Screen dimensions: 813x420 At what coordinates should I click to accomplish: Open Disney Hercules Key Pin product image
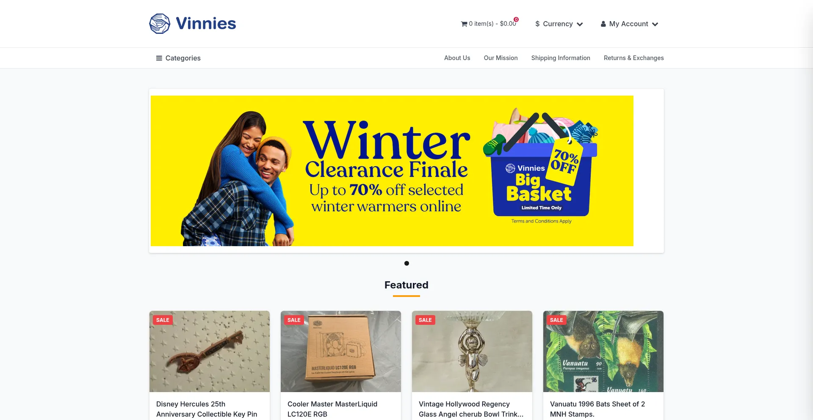[210, 351]
